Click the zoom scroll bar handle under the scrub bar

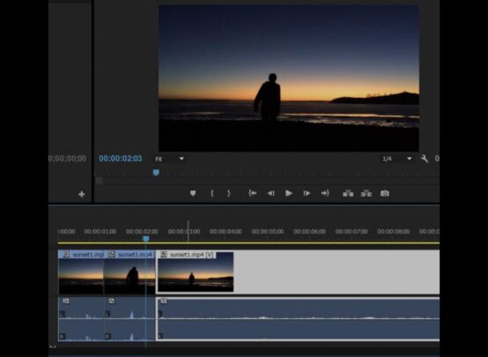100,181
